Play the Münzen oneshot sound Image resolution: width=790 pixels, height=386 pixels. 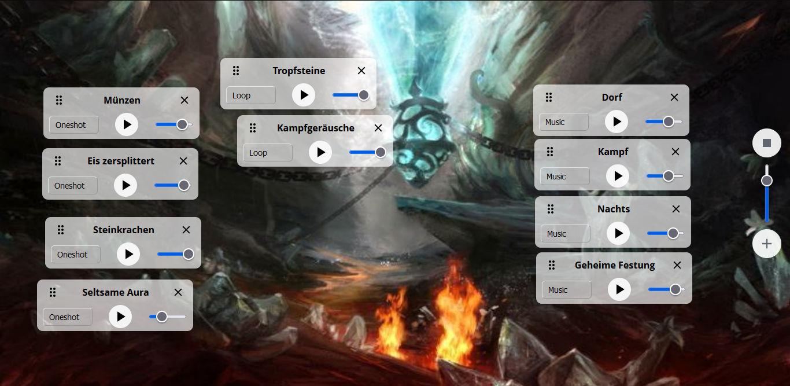[127, 124]
